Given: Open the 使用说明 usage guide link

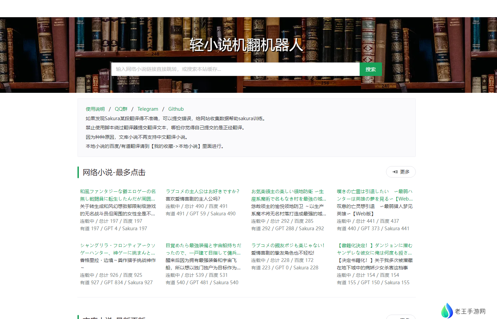Looking at the screenshot, I should pos(95,109).
